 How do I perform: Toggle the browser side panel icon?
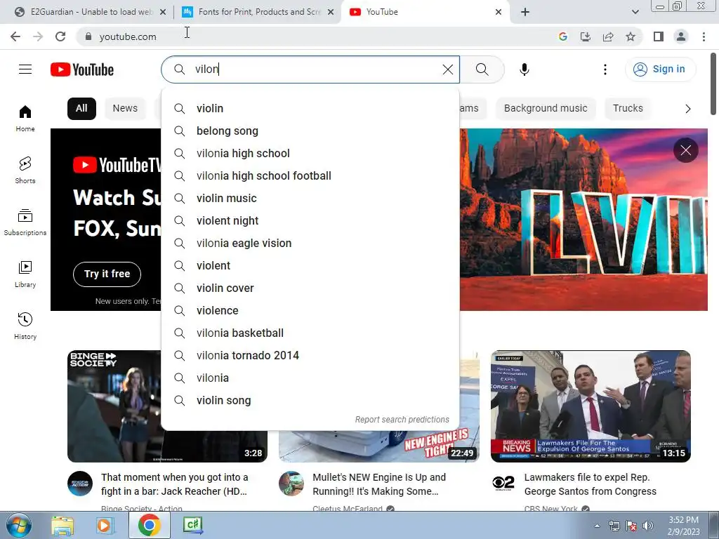pos(659,36)
